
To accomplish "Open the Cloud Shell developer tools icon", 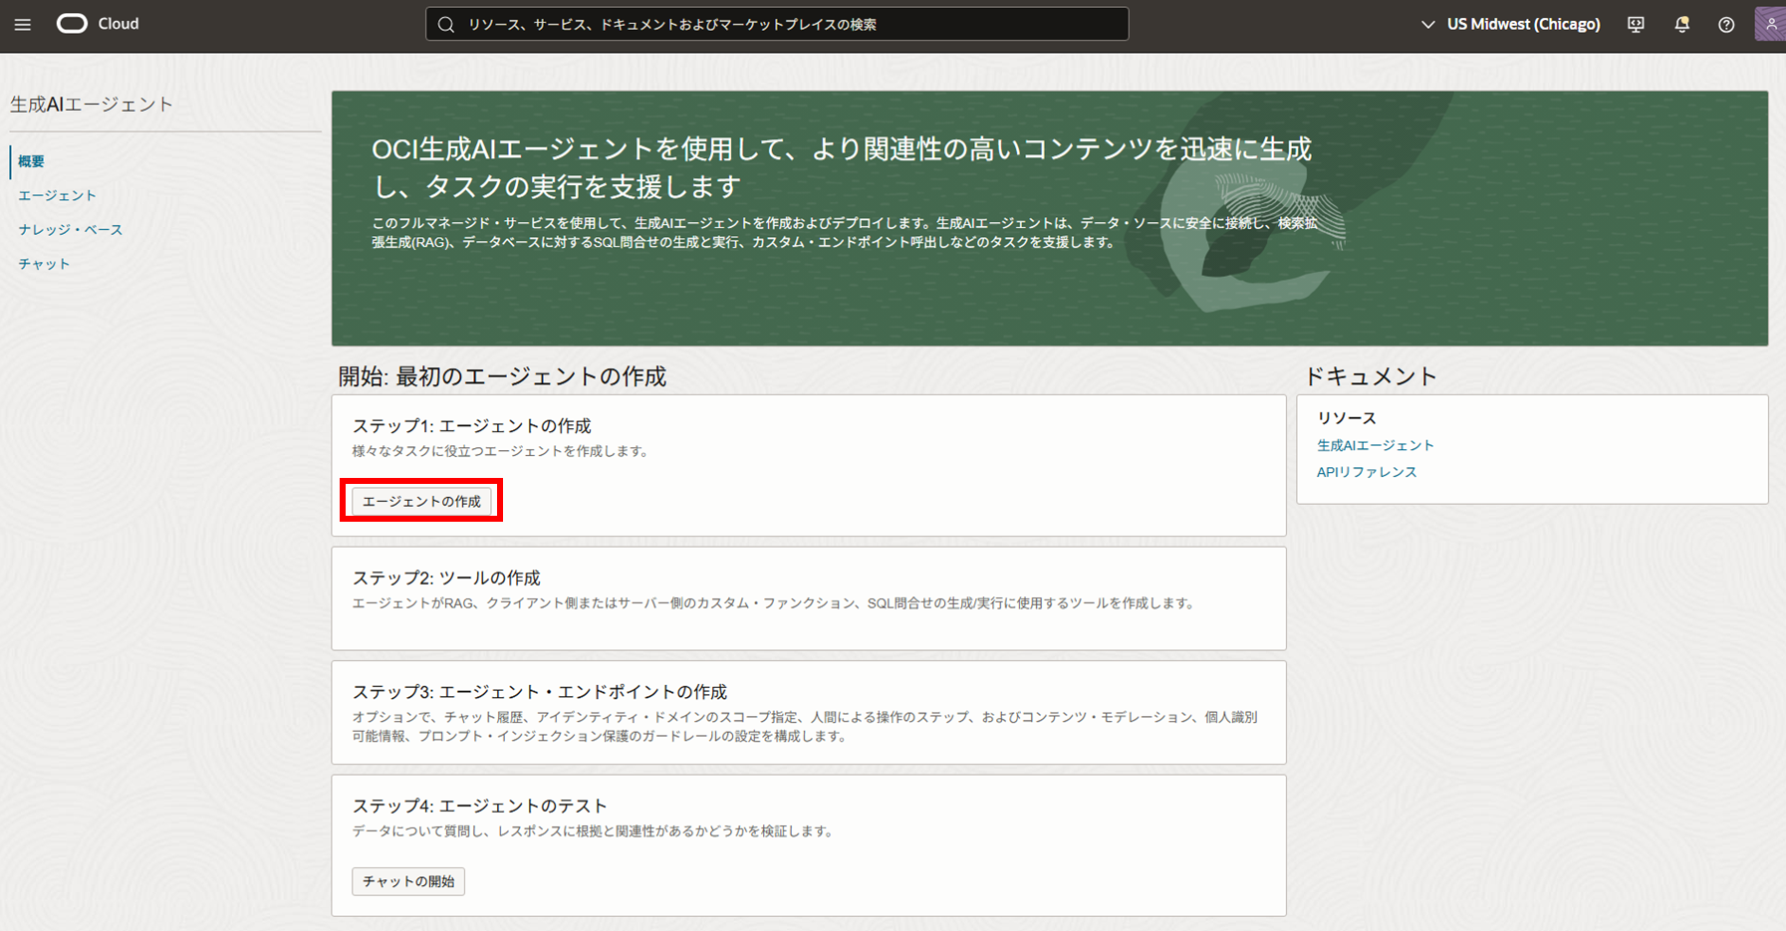I will [x=1636, y=24].
